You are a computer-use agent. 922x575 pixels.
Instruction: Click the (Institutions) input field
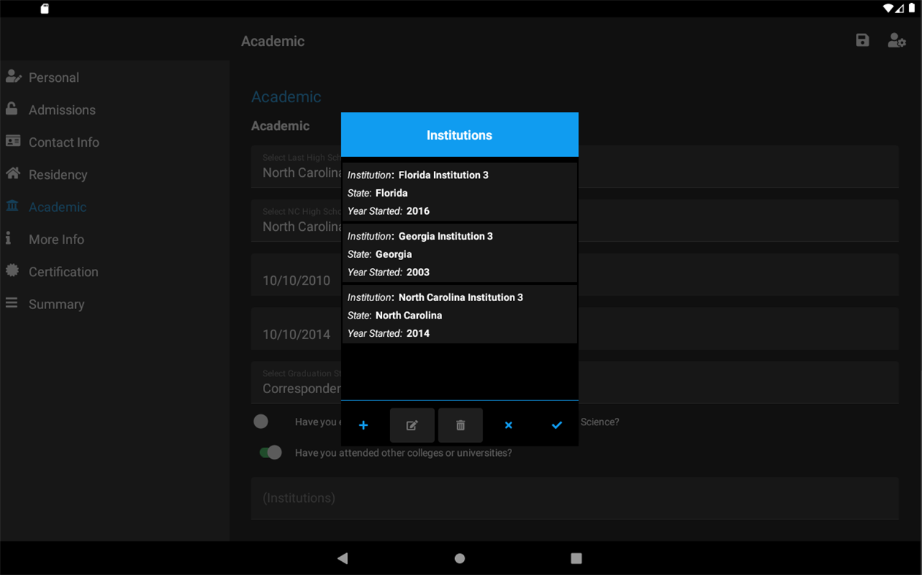pyautogui.click(x=575, y=498)
